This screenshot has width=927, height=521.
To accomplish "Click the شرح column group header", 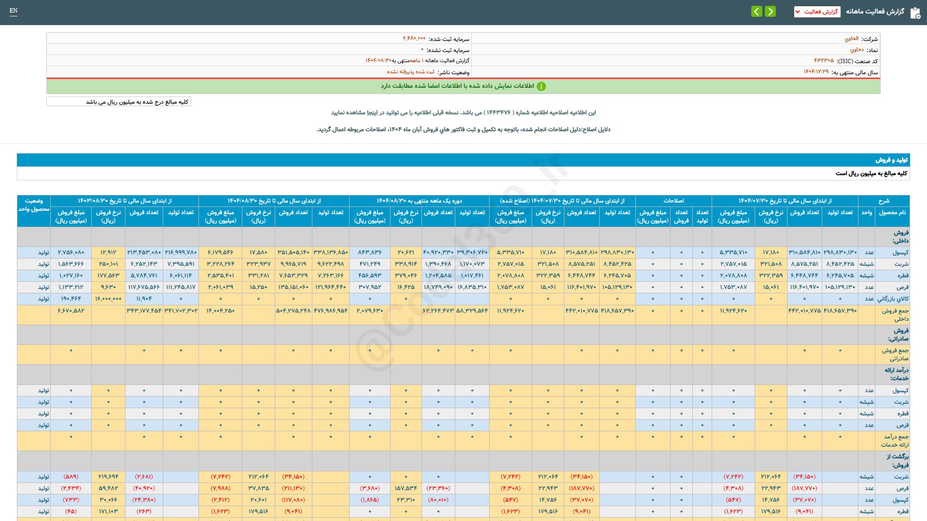I will (x=884, y=201).
